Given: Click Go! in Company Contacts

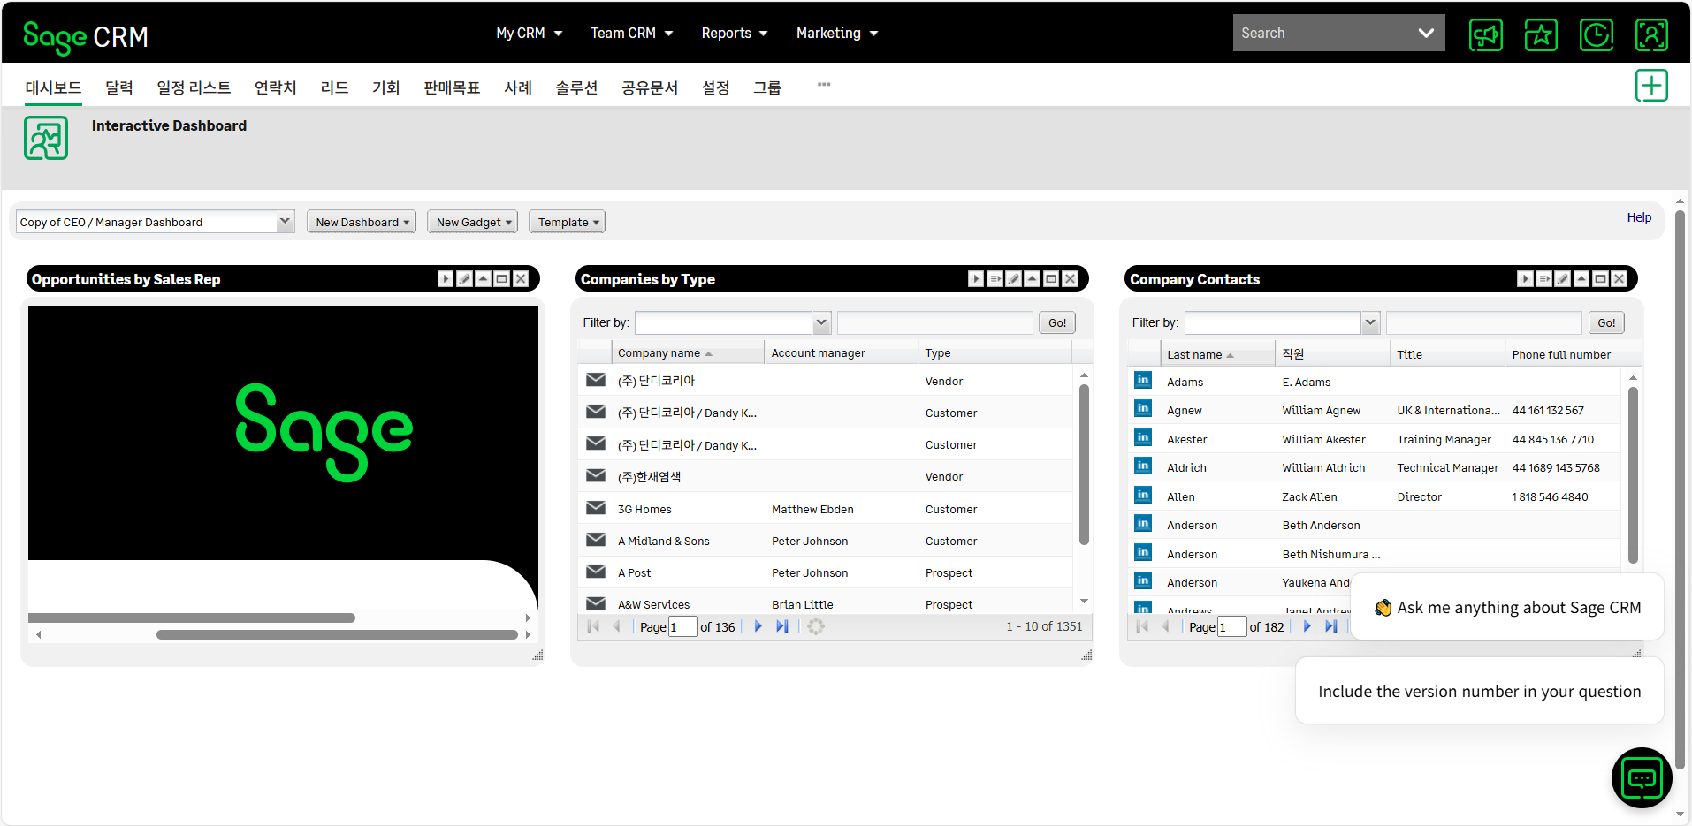Looking at the screenshot, I should pyautogui.click(x=1606, y=322).
